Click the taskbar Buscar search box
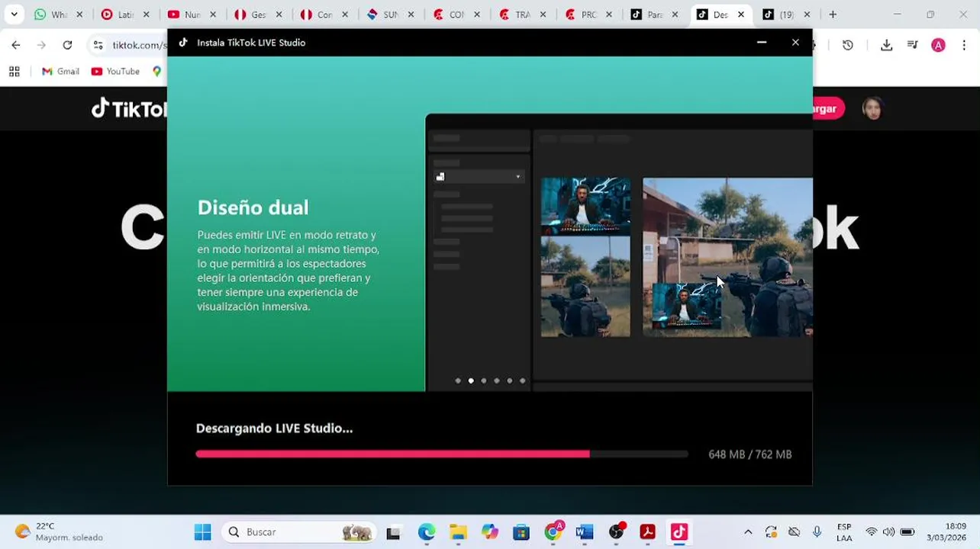Image resolution: width=980 pixels, height=549 pixels. (299, 532)
